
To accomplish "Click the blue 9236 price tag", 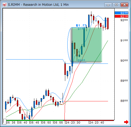I will (x=121, y=13).
